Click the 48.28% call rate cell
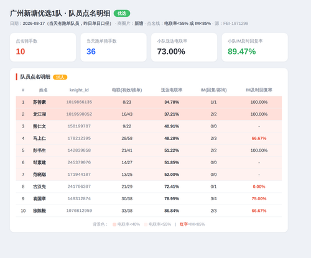 172,138
